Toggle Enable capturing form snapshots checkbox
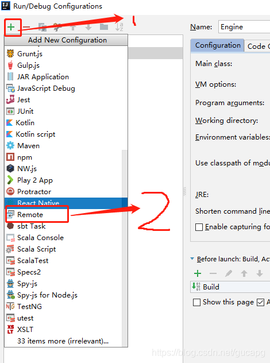The height and width of the screenshot is (363, 270). (199, 227)
